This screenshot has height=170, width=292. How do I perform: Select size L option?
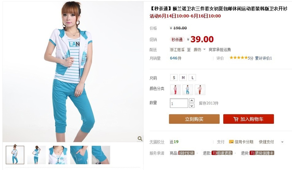click(x=192, y=77)
